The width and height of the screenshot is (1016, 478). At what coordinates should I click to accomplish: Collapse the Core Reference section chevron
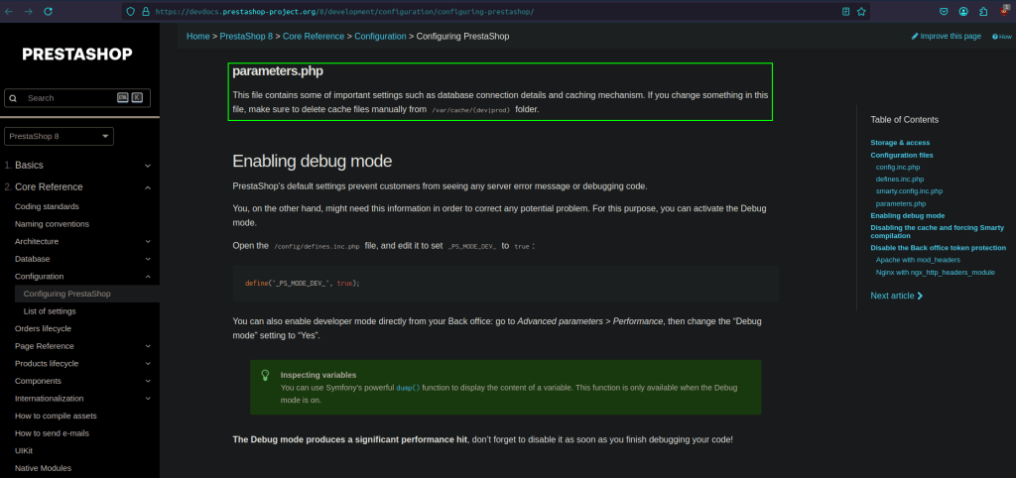pyautogui.click(x=148, y=187)
